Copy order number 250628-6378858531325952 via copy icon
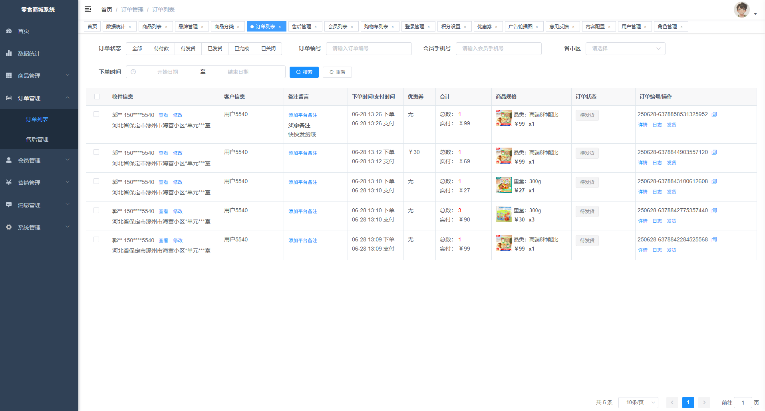This screenshot has width=765, height=411. click(714, 115)
